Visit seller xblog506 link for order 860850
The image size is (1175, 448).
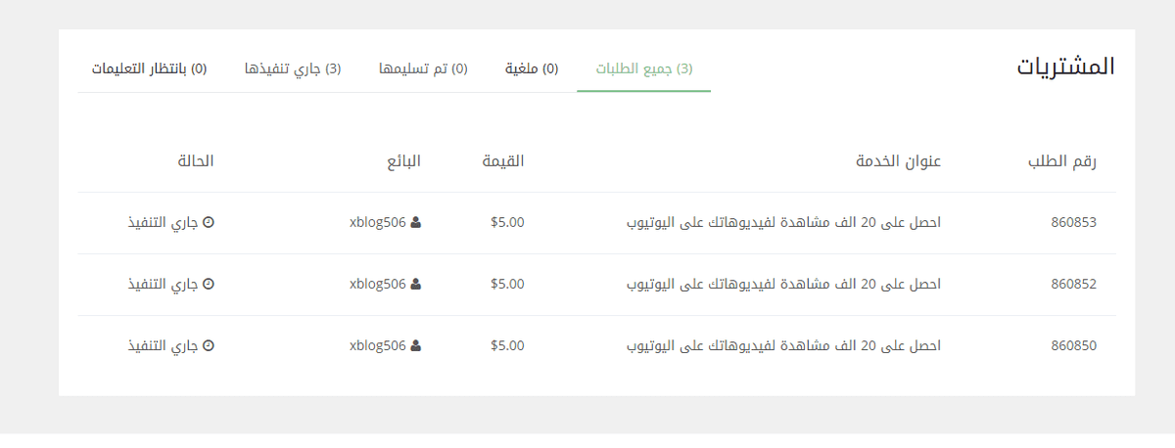[x=377, y=345]
